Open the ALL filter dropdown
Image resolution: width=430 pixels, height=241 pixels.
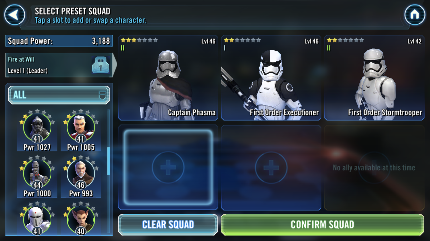[x=59, y=95]
